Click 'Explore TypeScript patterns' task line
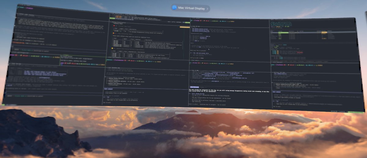Image resolution: width=367 pixels, height=158 pixels. point(126,81)
